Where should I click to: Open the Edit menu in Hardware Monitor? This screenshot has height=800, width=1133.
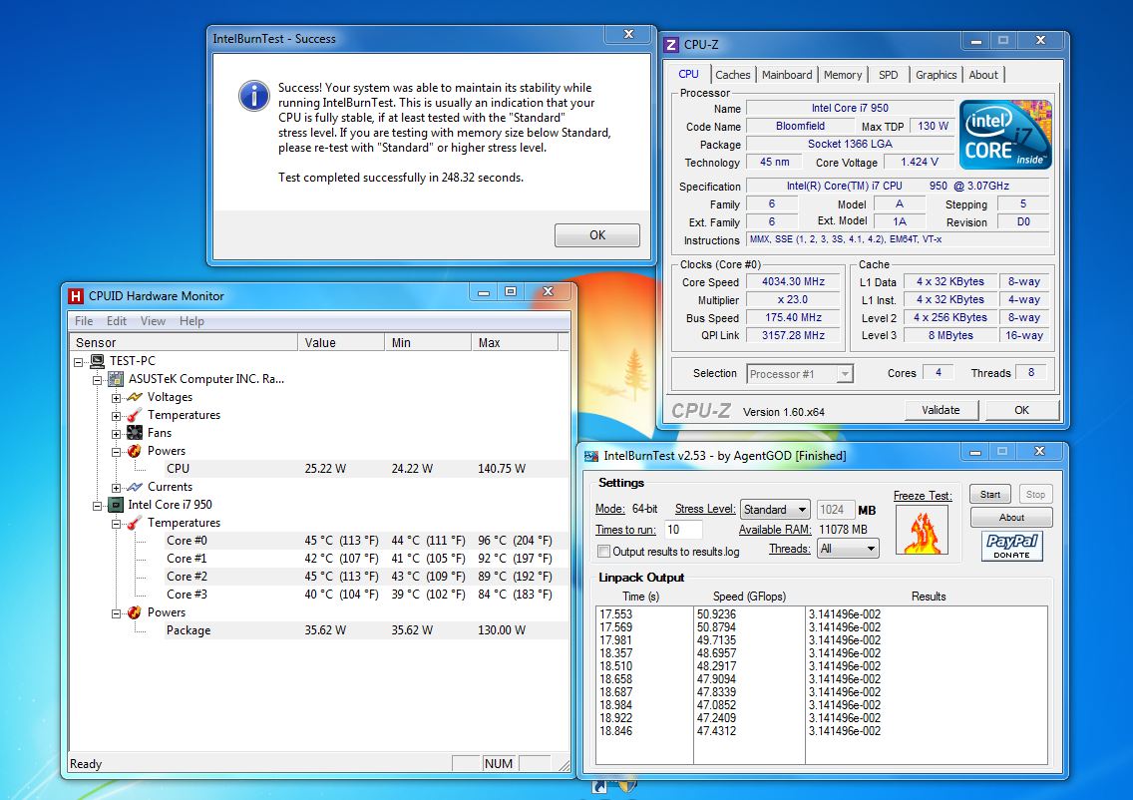[x=117, y=321]
